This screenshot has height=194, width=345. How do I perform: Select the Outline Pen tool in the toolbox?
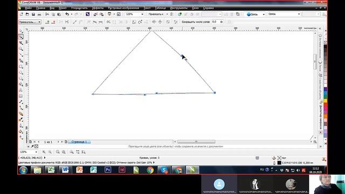pos(21,126)
